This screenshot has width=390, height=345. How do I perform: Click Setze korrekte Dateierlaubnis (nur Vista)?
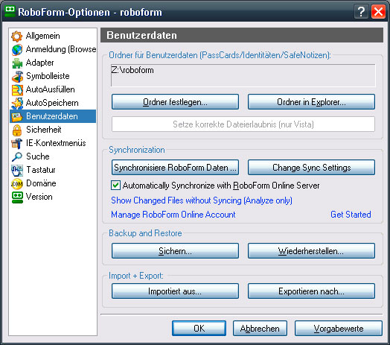tap(243, 124)
